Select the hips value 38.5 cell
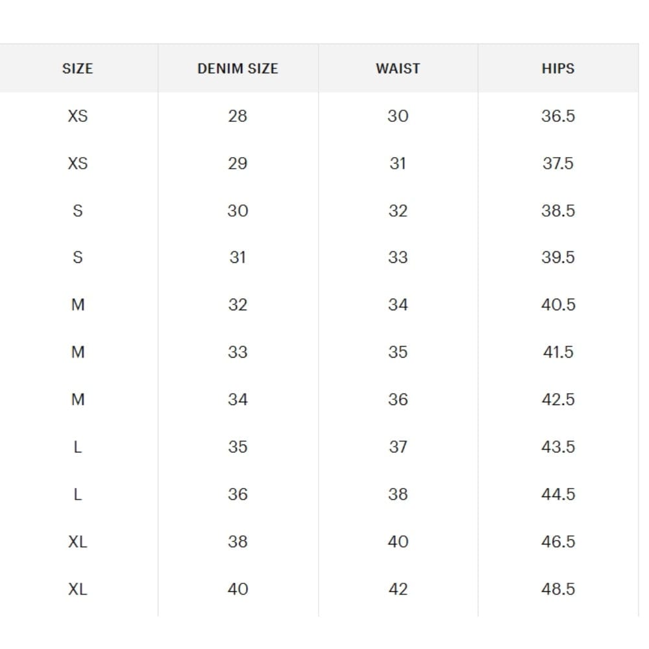Viewport: 649px width, 649px height. point(558,211)
